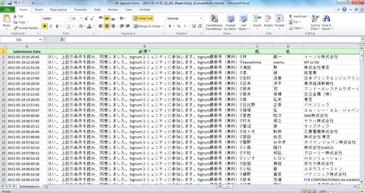Switch to the Formulas tab
This screenshot has width=365, height=193.
pos(80,10)
